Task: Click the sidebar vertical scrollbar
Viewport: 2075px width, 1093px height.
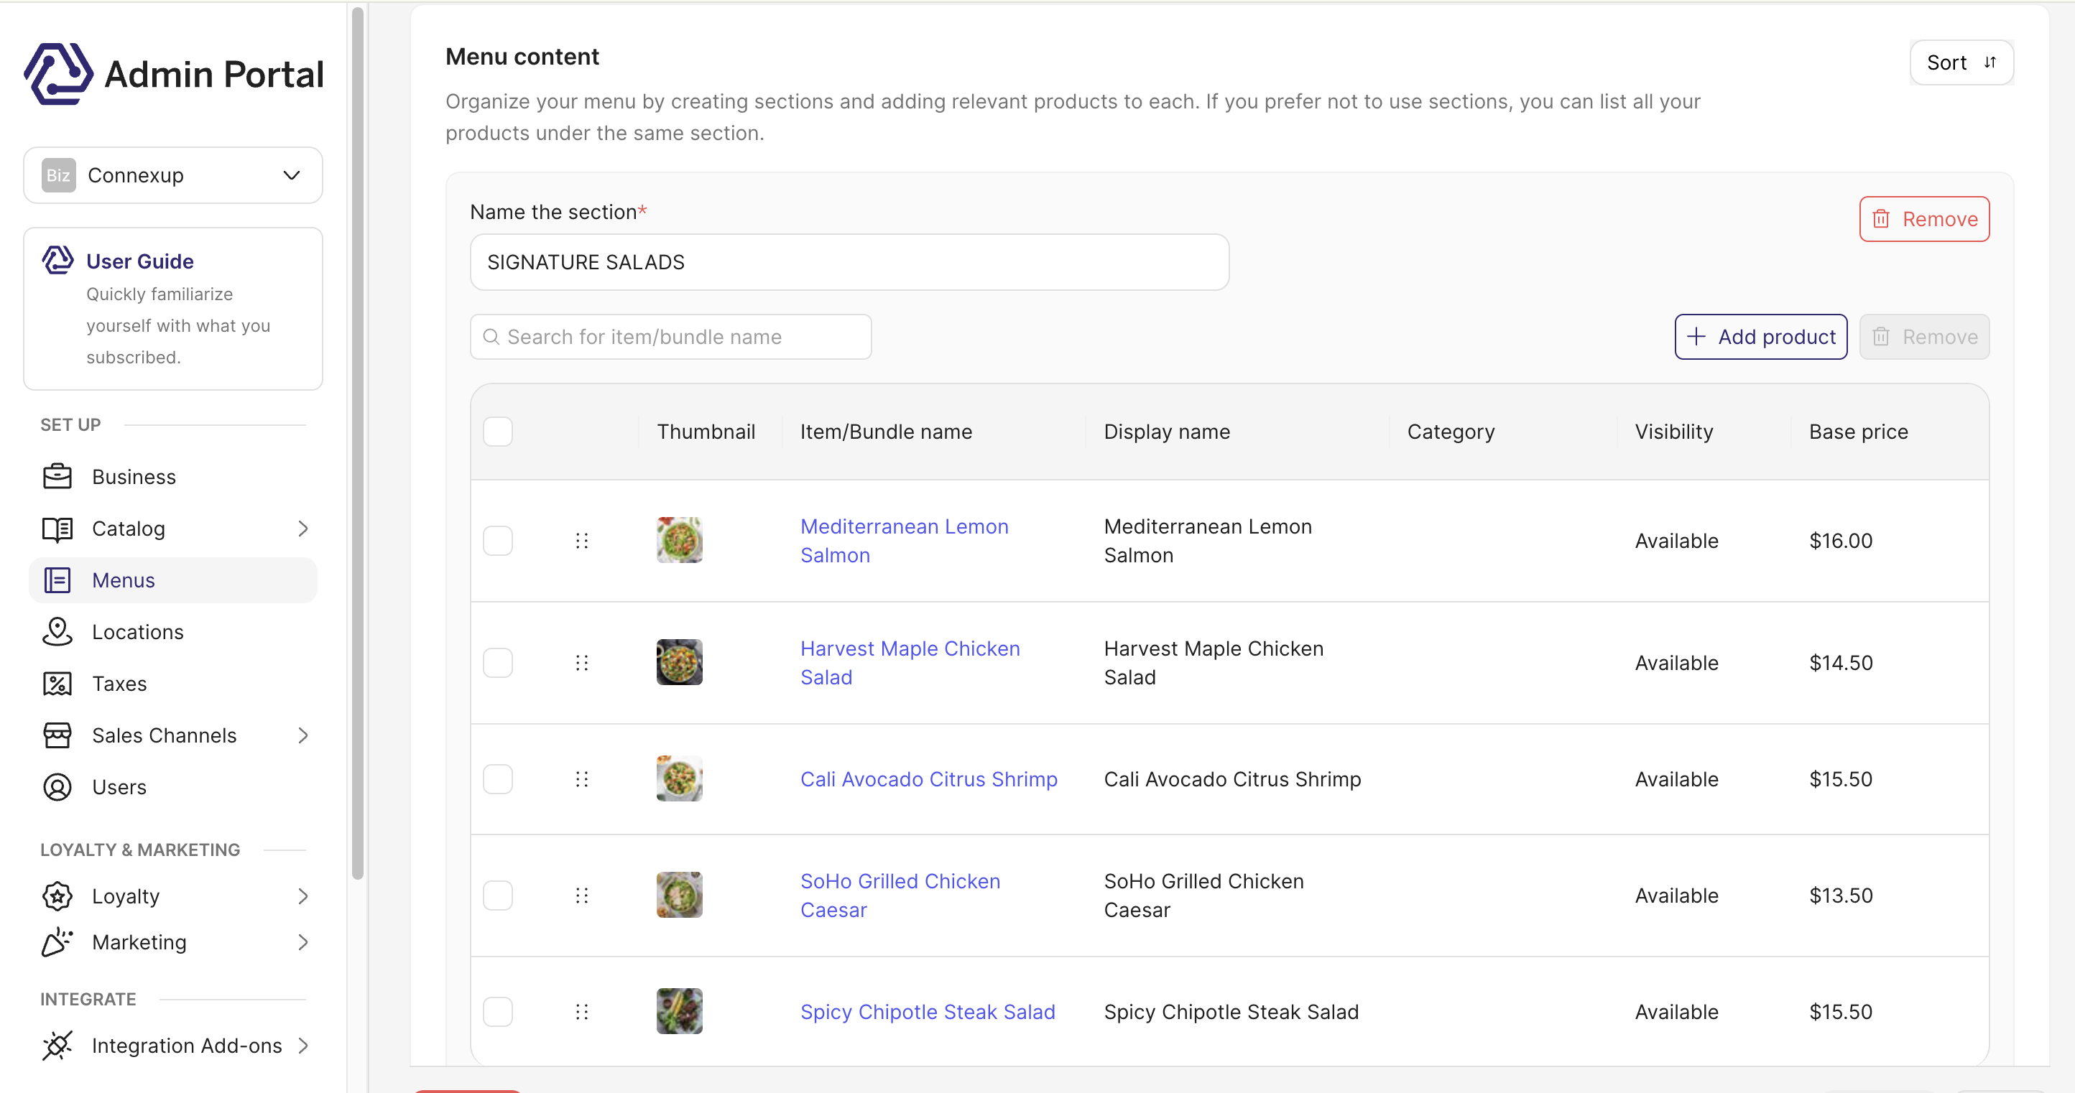Action: pyautogui.click(x=358, y=442)
